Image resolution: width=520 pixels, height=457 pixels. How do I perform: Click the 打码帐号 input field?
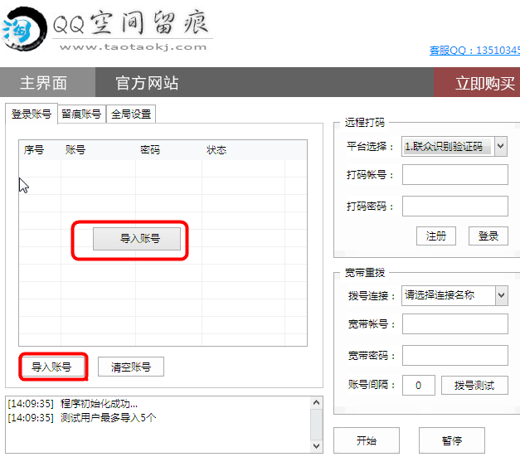[455, 174]
